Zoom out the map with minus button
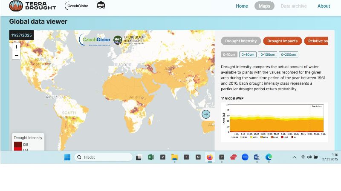 [x=17, y=55]
